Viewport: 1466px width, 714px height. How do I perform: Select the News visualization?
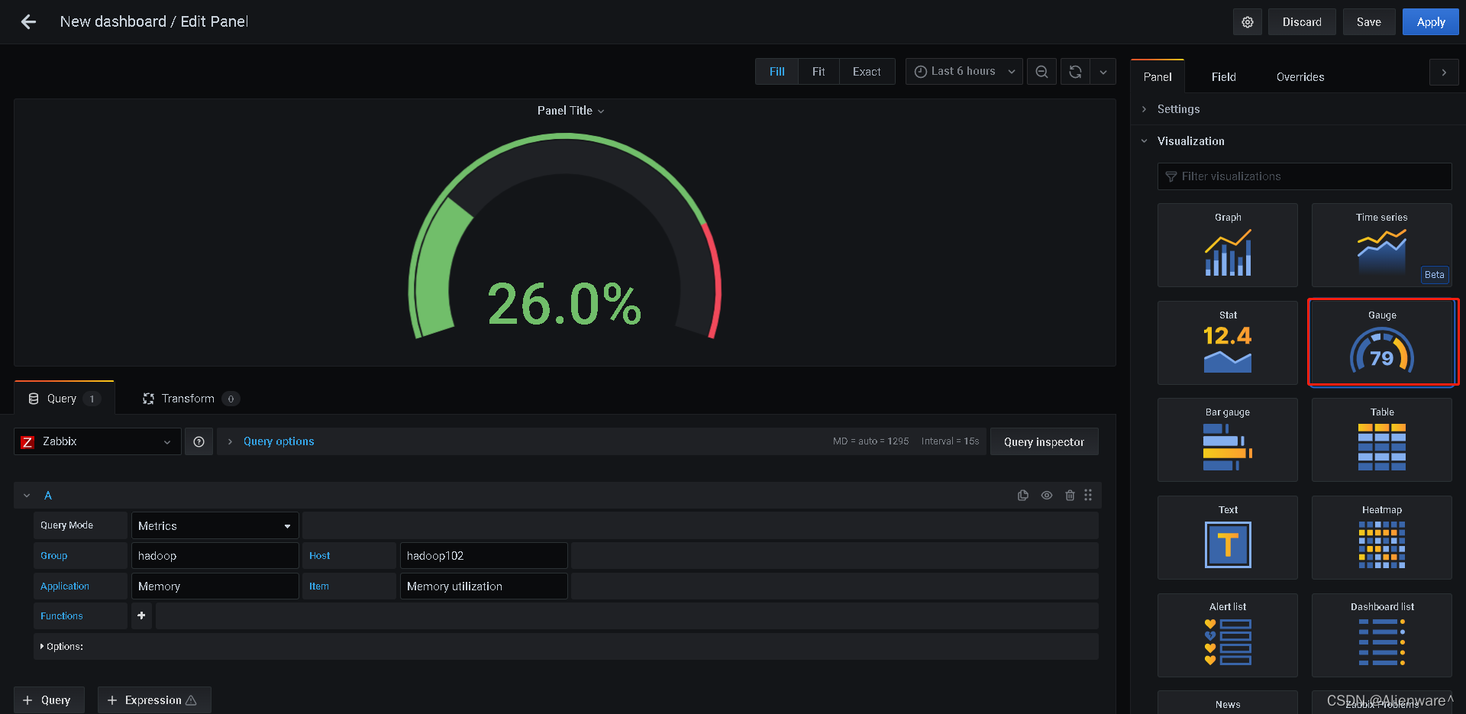[x=1228, y=703]
